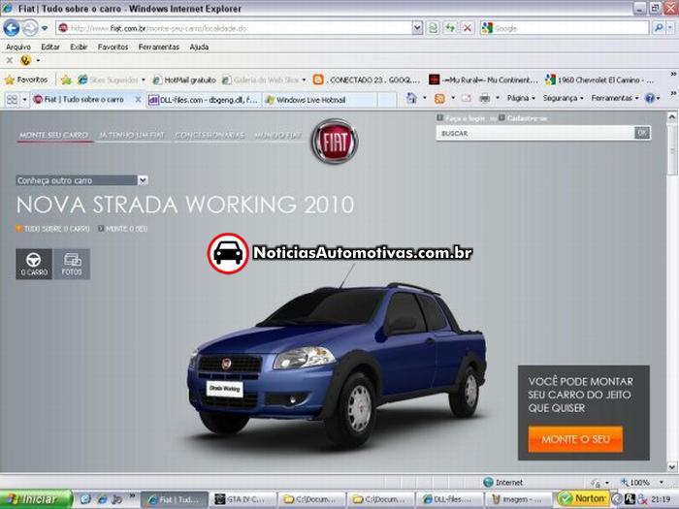679x509 pixels.
Task: Close the Norton toolbar with the X
Action: [9, 60]
